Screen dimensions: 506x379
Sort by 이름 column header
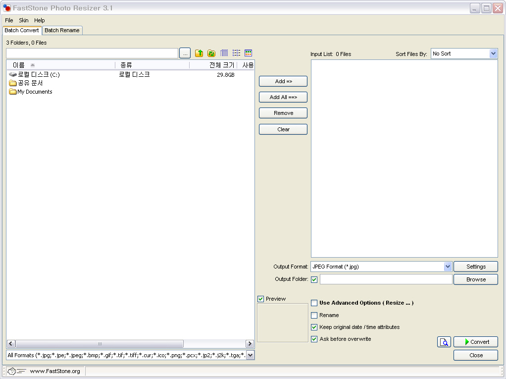(61, 65)
